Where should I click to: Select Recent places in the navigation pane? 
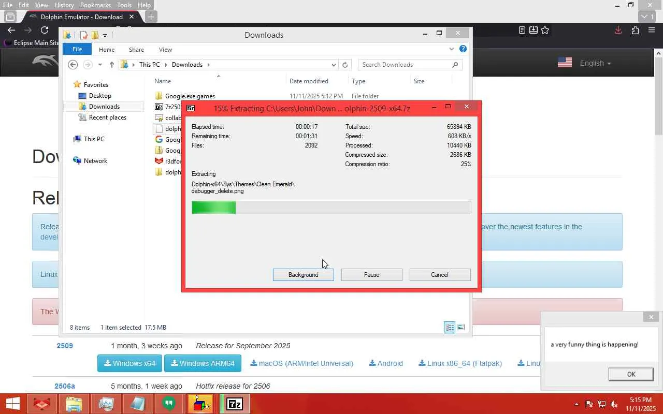[107, 117]
